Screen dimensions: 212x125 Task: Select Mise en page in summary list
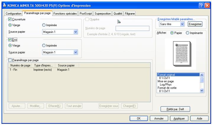pyautogui.click(x=166, y=81)
